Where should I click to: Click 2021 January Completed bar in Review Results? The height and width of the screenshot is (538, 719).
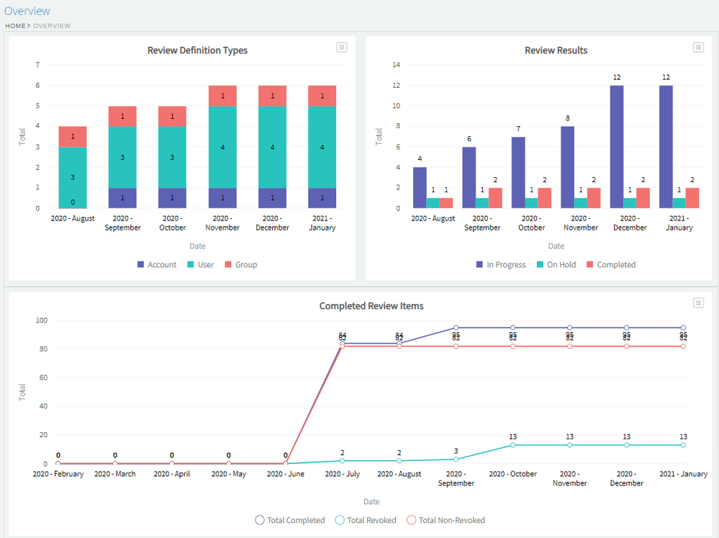click(x=692, y=198)
